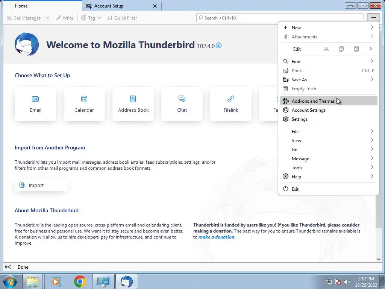
Task: Focus the Search Ctrl+K field
Action: click(280, 18)
